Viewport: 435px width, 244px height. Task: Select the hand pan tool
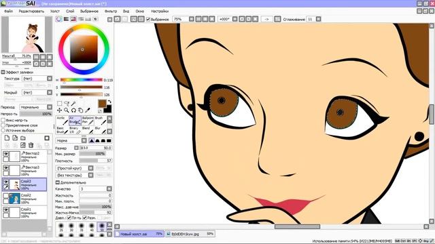(x=80, y=110)
